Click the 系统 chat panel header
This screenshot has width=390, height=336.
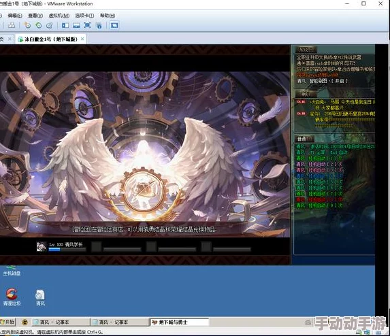306,50
